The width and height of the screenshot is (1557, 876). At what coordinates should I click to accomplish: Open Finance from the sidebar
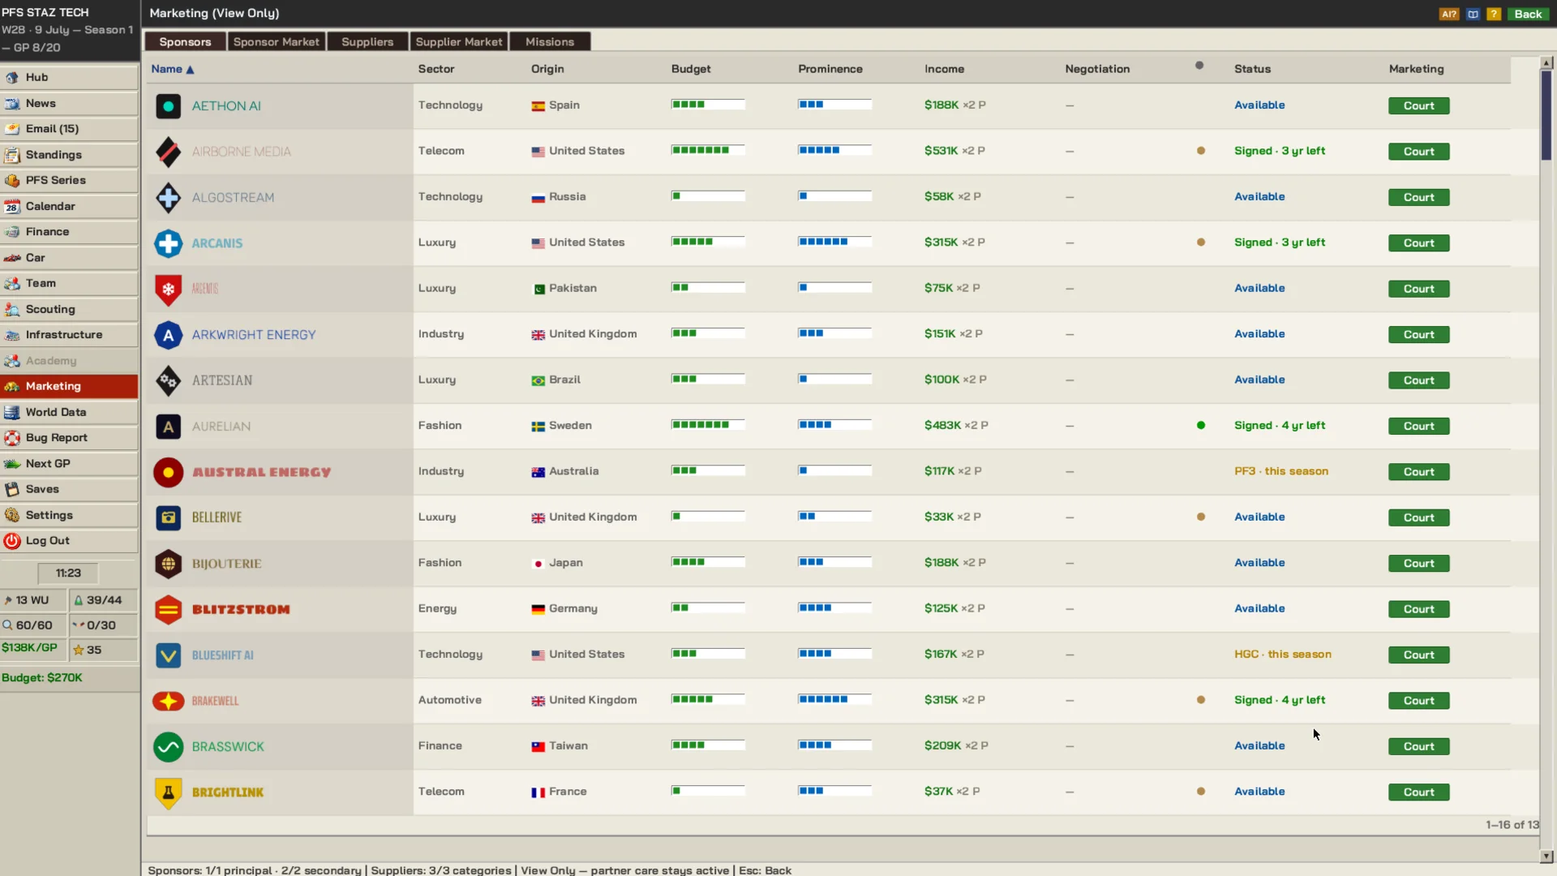point(70,232)
